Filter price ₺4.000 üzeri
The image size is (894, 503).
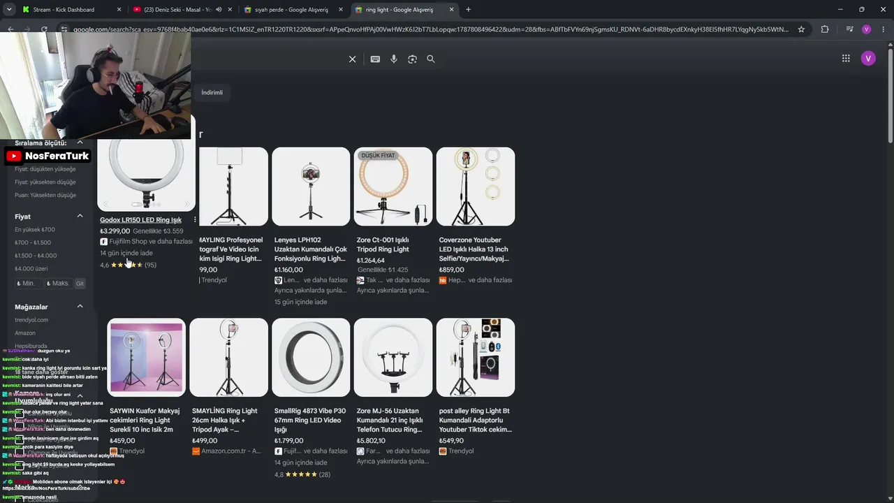31,269
